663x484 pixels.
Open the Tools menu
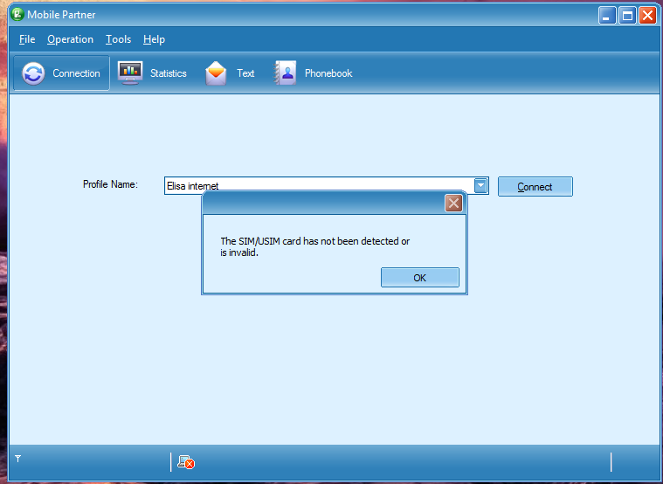click(119, 39)
